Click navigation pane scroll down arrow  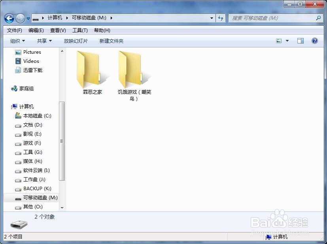[x=62, y=208]
